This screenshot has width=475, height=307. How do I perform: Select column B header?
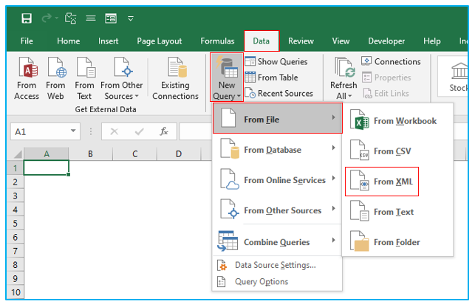(90, 153)
